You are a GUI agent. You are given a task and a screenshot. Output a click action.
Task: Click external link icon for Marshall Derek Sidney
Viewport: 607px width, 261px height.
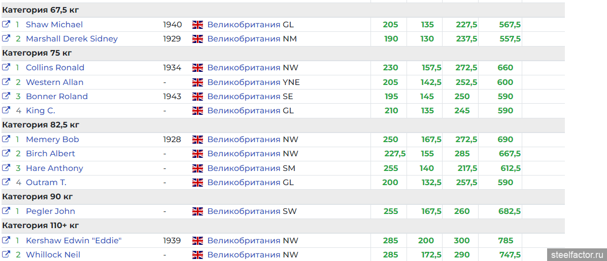click(x=6, y=38)
